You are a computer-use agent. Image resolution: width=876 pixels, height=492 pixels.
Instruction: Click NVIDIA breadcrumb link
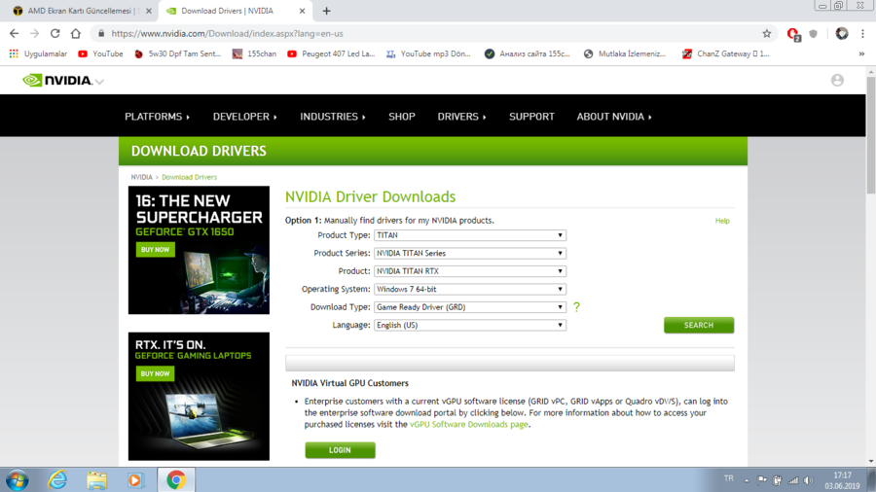(141, 177)
